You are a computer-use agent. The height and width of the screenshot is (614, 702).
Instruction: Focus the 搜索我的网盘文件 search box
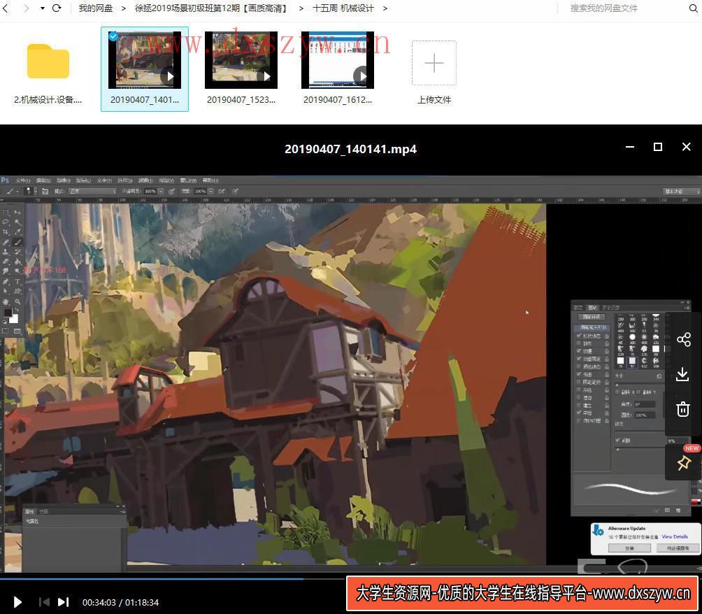coord(624,8)
